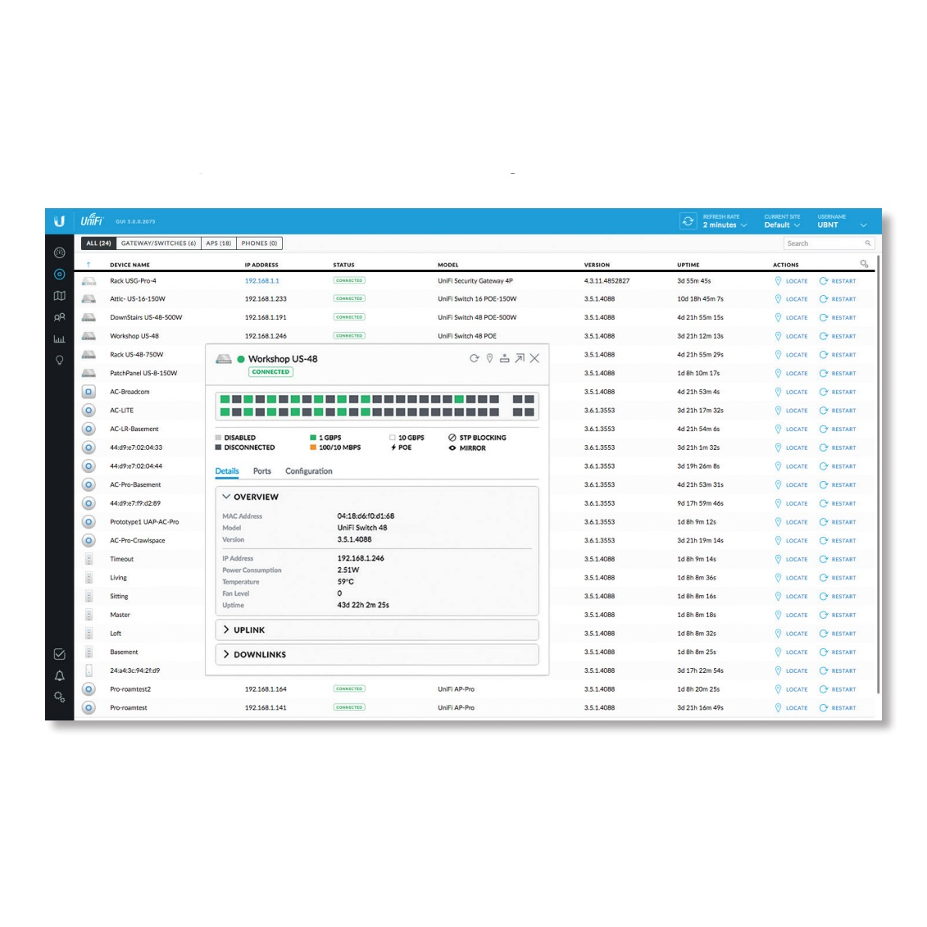Click the Uptime column header
This screenshot has width=927, height=927.
click(688, 265)
